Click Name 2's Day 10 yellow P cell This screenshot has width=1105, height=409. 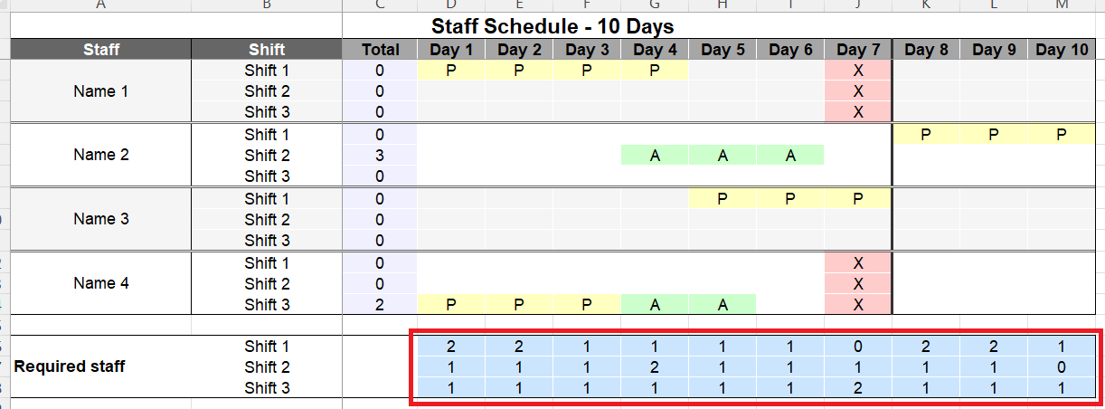(1062, 135)
